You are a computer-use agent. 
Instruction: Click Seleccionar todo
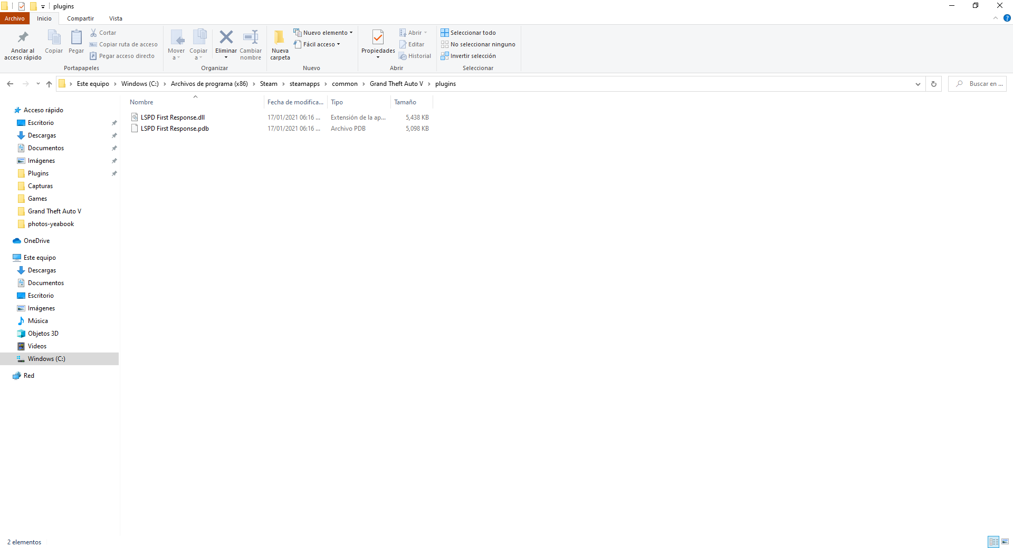pos(469,33)
